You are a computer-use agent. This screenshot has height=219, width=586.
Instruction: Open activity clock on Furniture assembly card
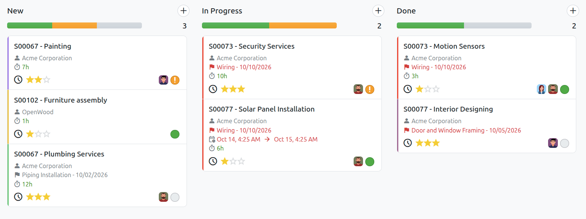18,134
